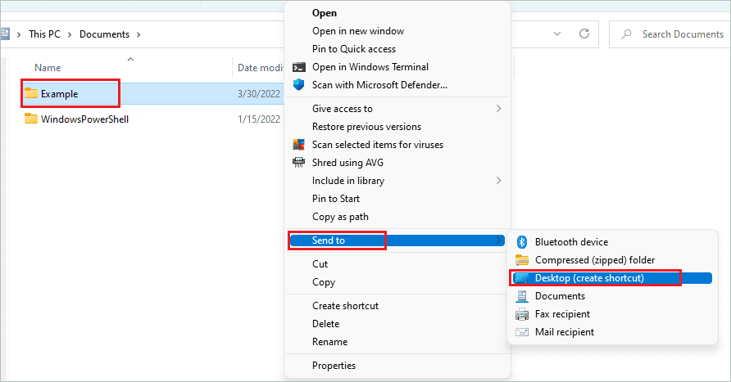The width and height of the screenshot is (731, 382).
Task: Click the 3/30/2022 date cell
Action: click(259, 94)
